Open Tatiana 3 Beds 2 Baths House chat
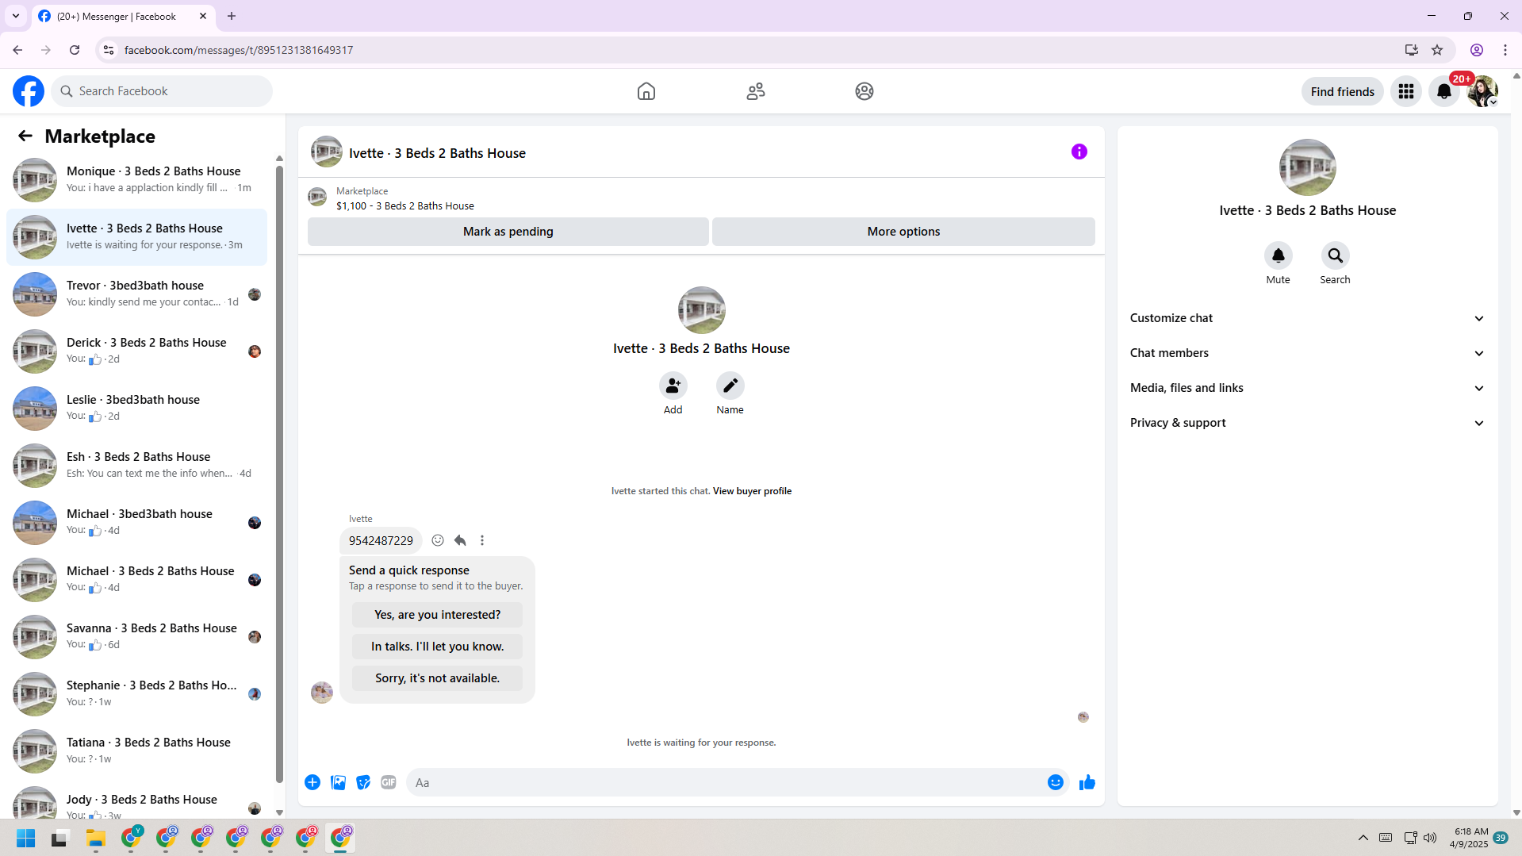1522x856 pixels. (x=137, y=751)
